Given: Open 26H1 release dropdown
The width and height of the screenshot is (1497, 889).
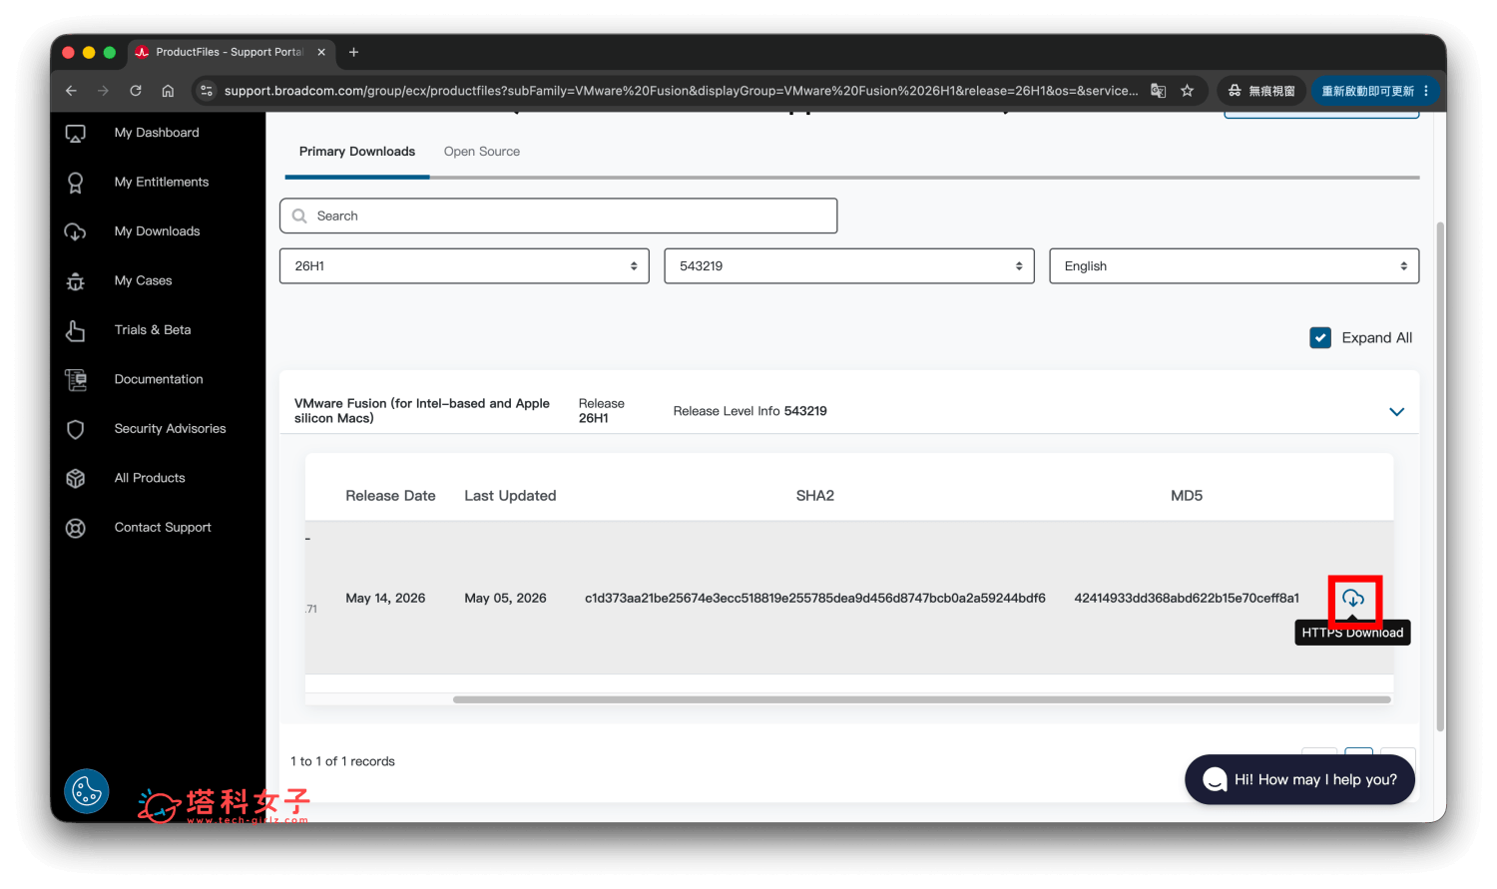Looking at the screenshot, I should coord(464,266).
